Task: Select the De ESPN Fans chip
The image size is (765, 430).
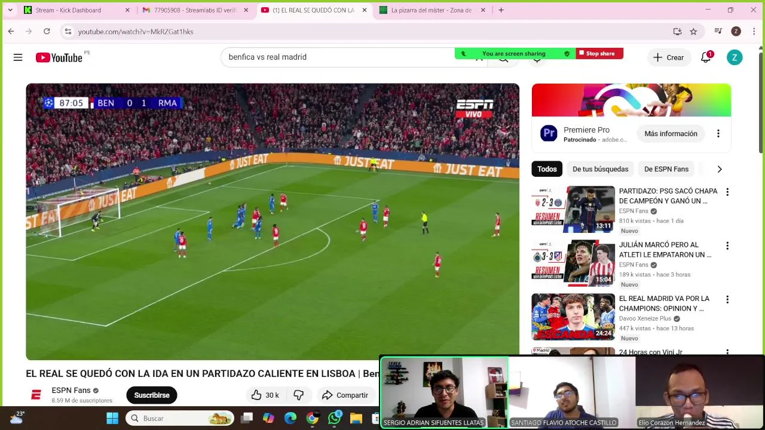Action: pos(666,169)
